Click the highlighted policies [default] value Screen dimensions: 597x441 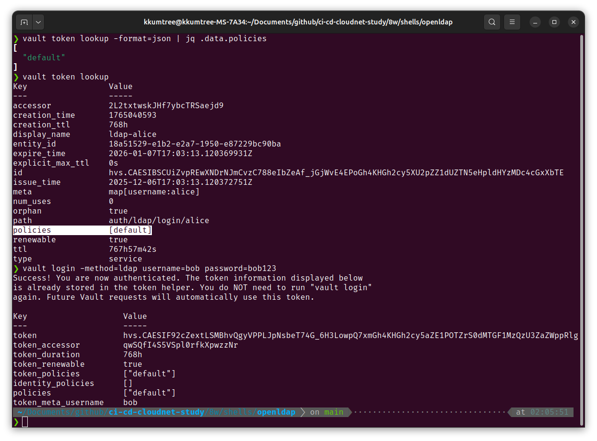tap(130, 230)
